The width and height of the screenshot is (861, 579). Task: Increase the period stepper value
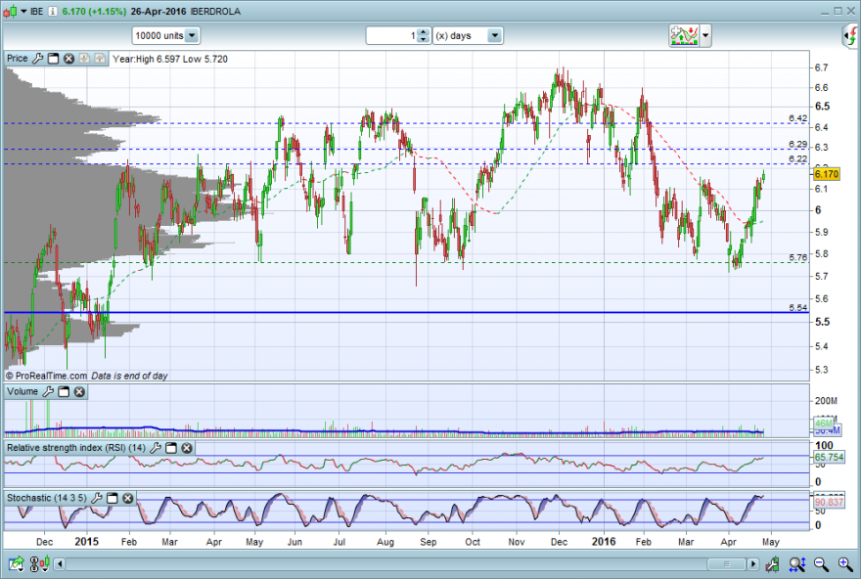click(x=423, y=32)
